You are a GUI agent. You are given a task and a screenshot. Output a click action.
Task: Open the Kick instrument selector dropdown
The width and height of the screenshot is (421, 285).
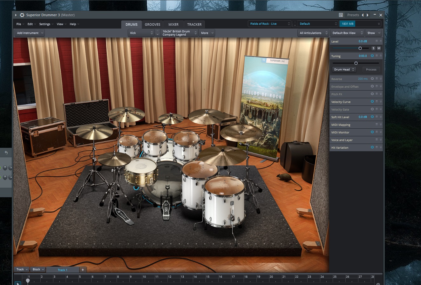point(141,33)
